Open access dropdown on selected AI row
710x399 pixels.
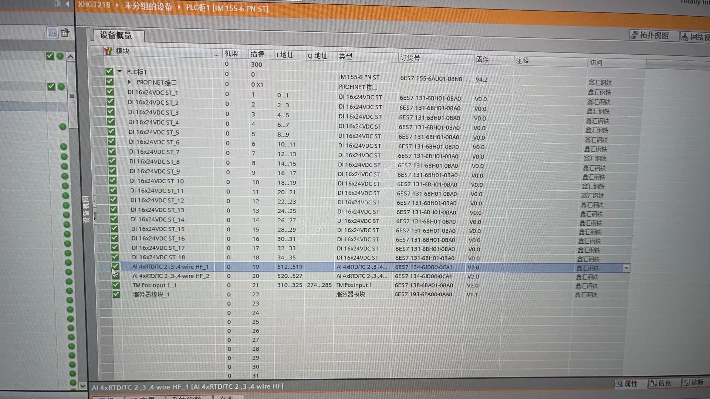(x=626, y=268)
